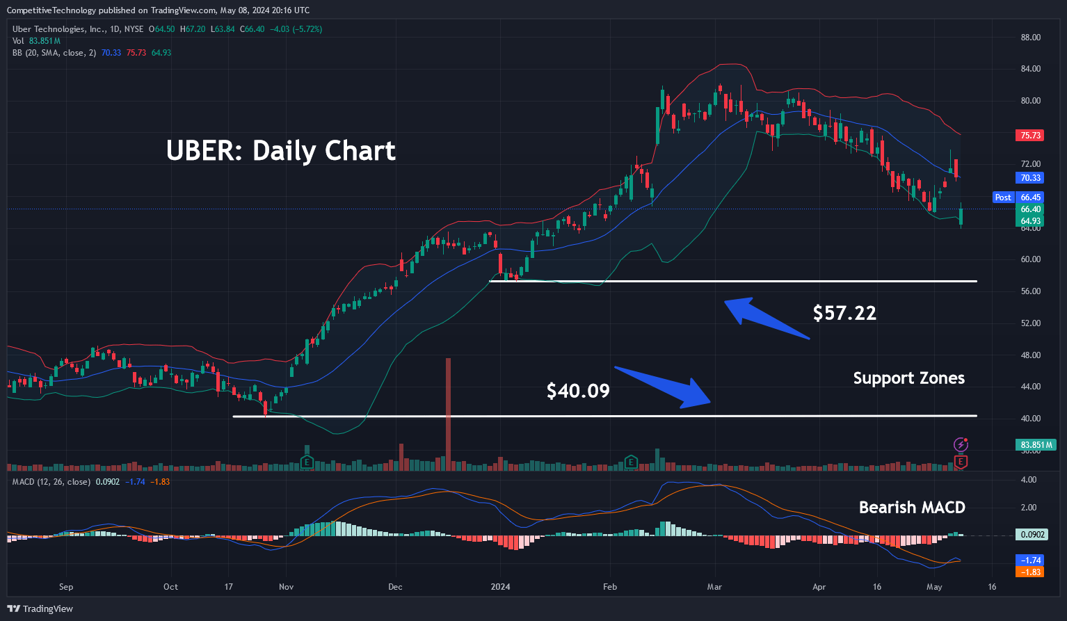Open the CompetitiveTechnology publisher link

[x=50, y=10]
